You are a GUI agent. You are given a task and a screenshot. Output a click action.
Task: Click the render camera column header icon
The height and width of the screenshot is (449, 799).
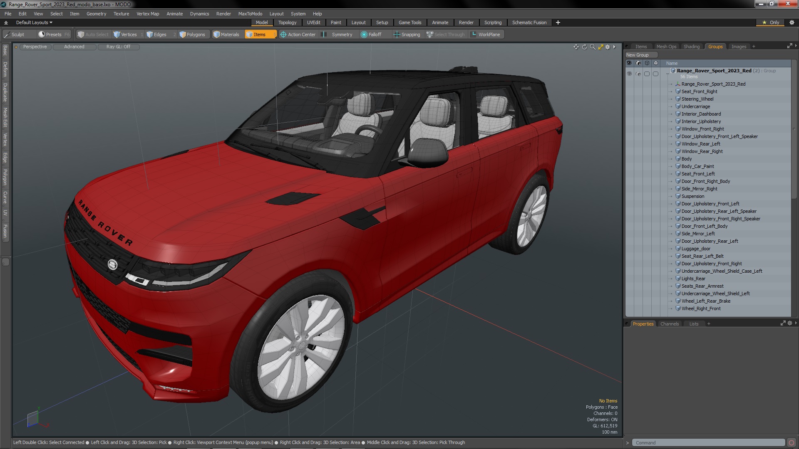point(638,63)
